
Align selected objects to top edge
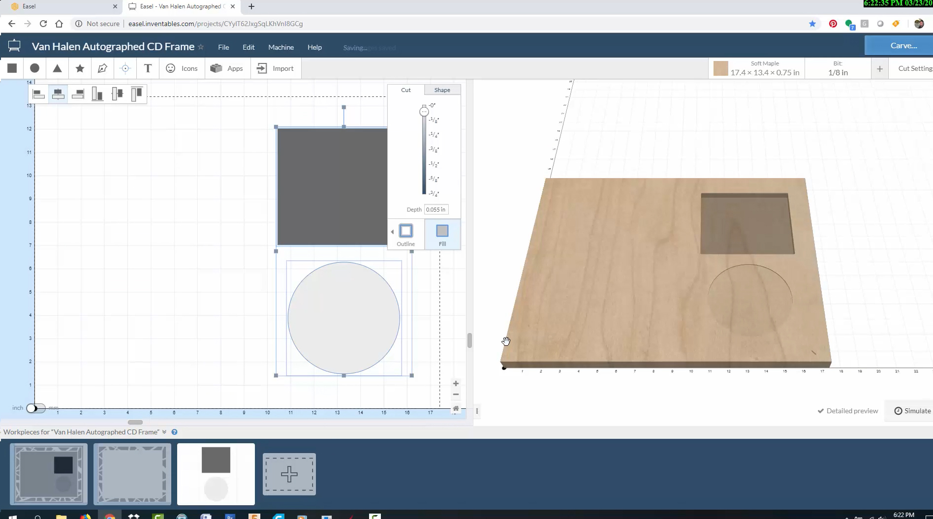coord(137,93)
